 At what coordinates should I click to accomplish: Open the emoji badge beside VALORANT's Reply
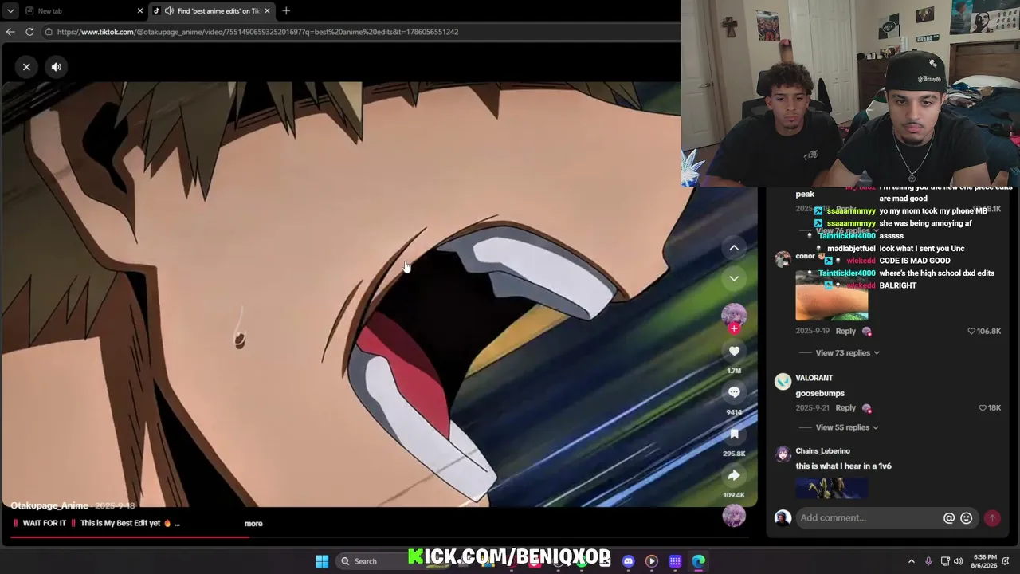tap(867, 408)
